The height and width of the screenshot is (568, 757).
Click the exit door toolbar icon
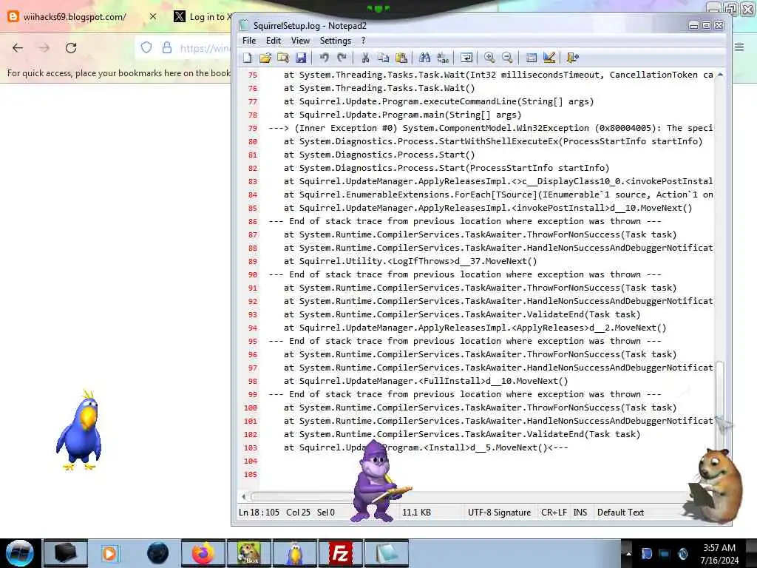(573, 58)
